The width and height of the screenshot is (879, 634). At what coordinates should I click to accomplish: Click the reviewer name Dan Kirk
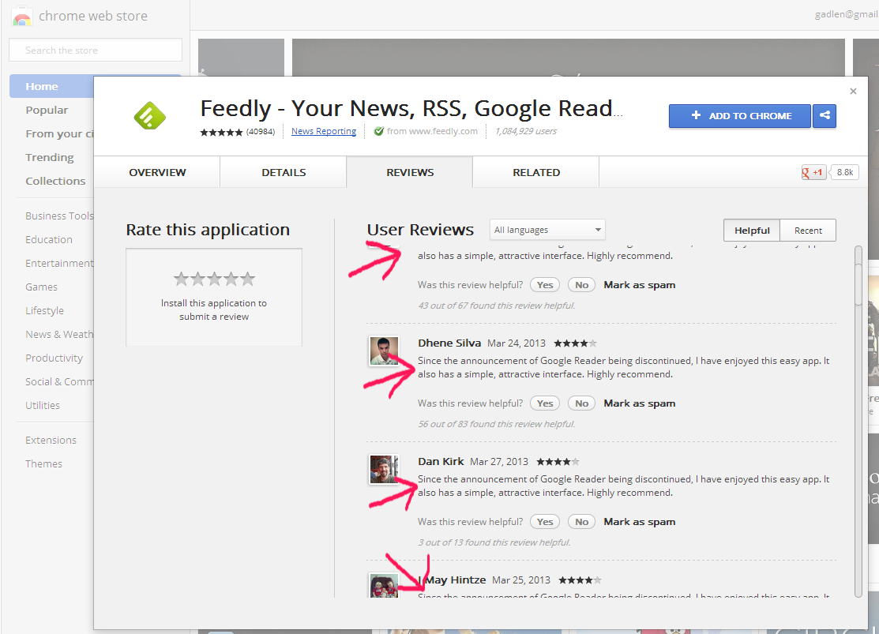(x=441, y=461)
